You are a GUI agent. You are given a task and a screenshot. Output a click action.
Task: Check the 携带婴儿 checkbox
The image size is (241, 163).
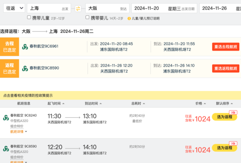[x=87, y=17]
